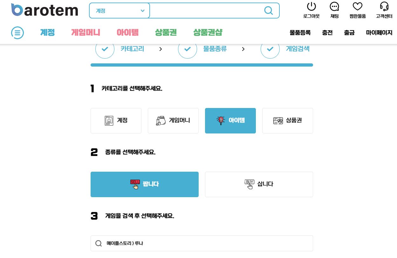Screen dimensions: 397x258
Task: Click the 메이플스토리 루나 game search field
Action: coord(202,243)
